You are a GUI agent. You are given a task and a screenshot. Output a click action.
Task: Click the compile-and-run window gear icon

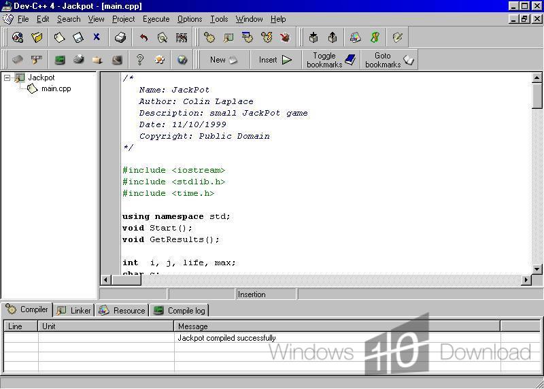(x=248, y=37)
